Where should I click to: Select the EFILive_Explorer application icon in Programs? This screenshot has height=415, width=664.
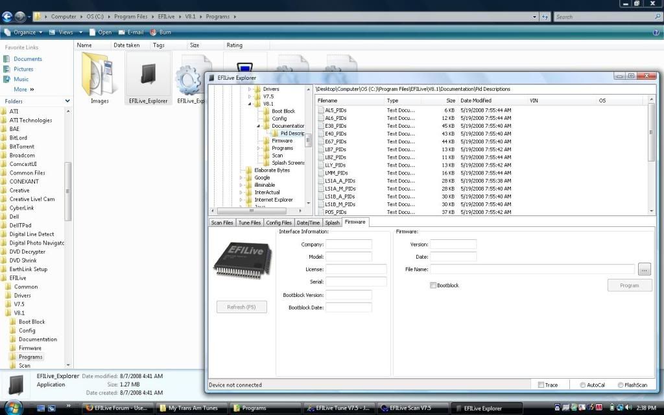click(x=148, y=78)
